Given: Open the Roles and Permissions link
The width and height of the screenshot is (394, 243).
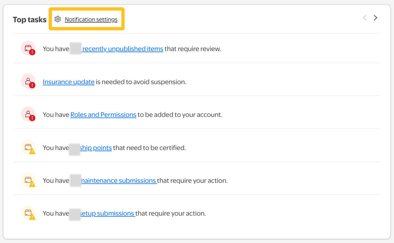Looking at the screenshot, I should [103, 115].
